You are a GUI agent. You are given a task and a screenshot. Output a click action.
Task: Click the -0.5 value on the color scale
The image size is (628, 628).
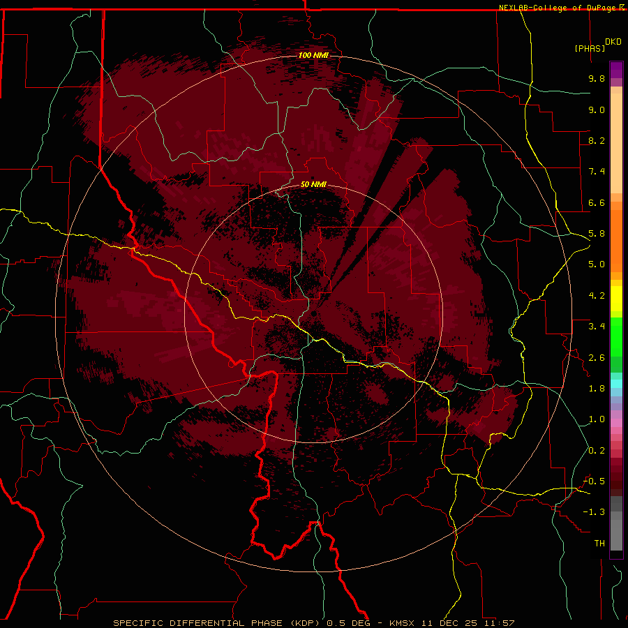point(594,481)
